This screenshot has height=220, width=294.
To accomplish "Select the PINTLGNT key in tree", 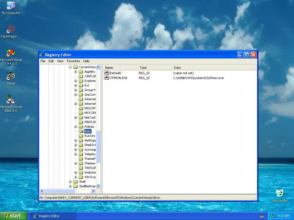I will (90, 122).
